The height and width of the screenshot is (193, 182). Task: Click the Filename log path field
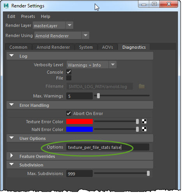(100, 87)
